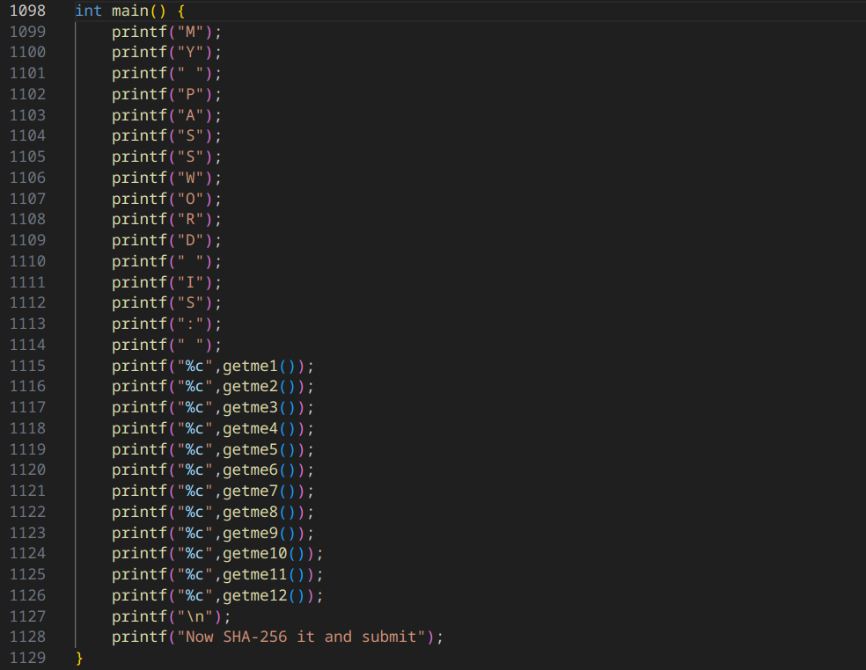The height and width of the screenshot is (670, 866).
Task: Click the colon string literal on line 1113
Action: pyautogui.click(x=191, y=324)
